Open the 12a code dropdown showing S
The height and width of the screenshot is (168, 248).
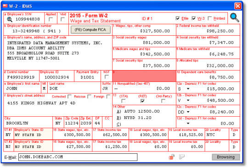coord(188,89)
